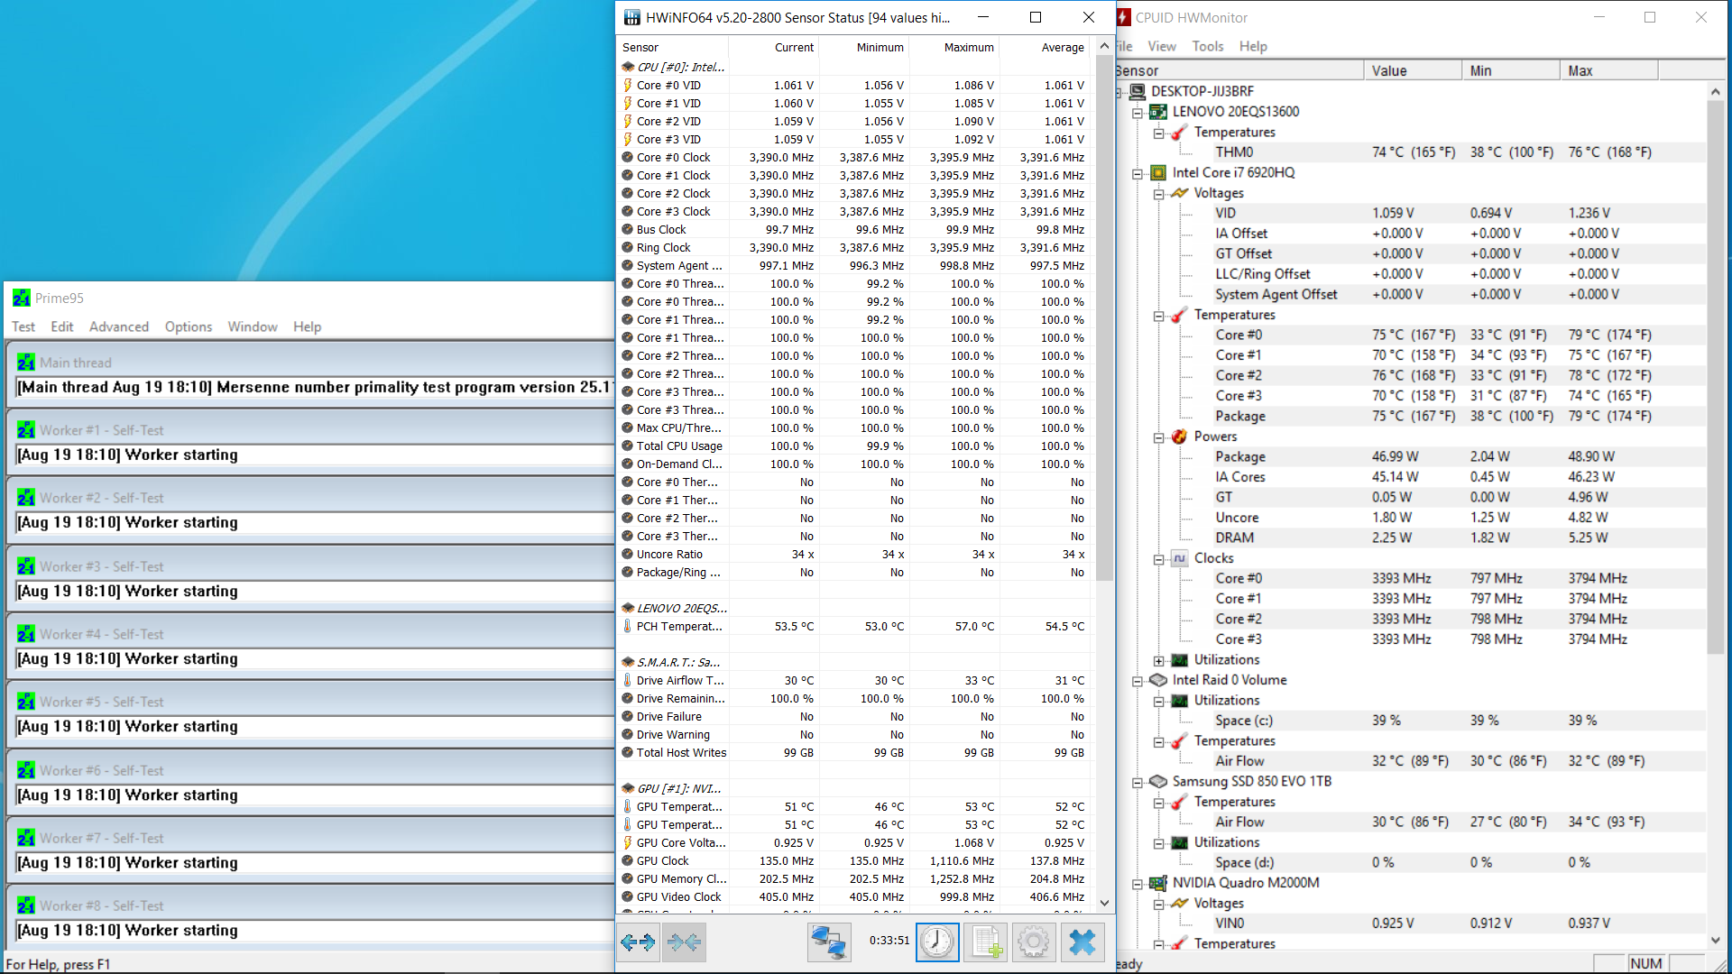Click the collapse columns arrows button in HWiNFO

684,942
